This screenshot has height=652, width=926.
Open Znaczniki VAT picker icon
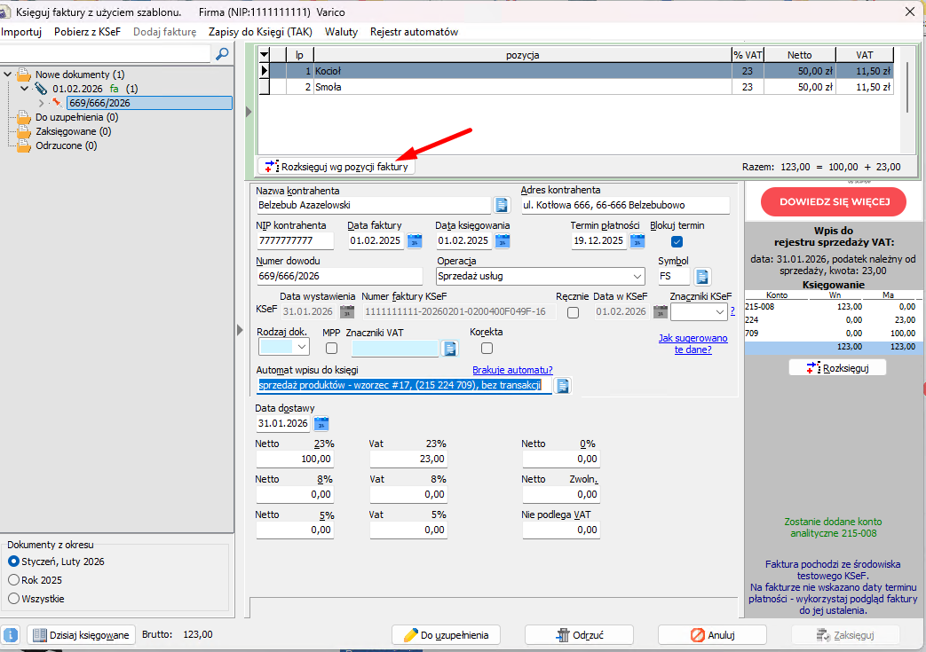coord(450,348)
